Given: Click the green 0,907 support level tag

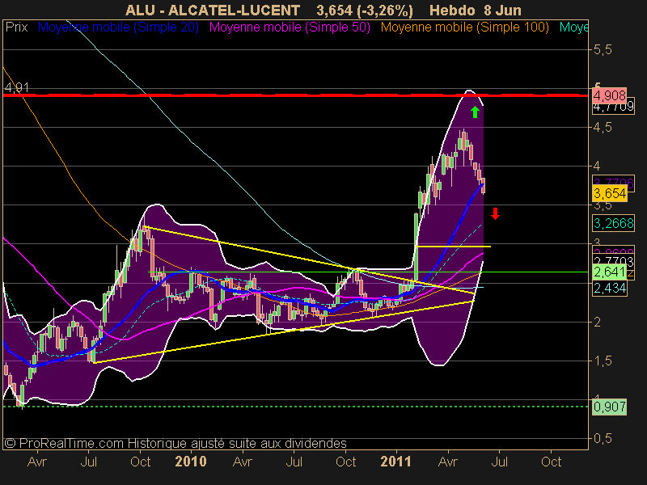Looking at the screenshot, I should (x=610, y=407).
